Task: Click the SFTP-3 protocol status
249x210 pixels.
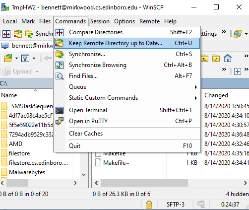Action: [176, 205]
